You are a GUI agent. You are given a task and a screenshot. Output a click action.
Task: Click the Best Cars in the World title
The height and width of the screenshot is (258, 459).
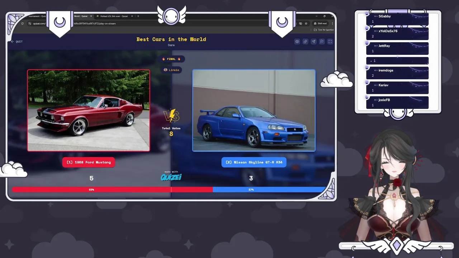pos(171,39)
